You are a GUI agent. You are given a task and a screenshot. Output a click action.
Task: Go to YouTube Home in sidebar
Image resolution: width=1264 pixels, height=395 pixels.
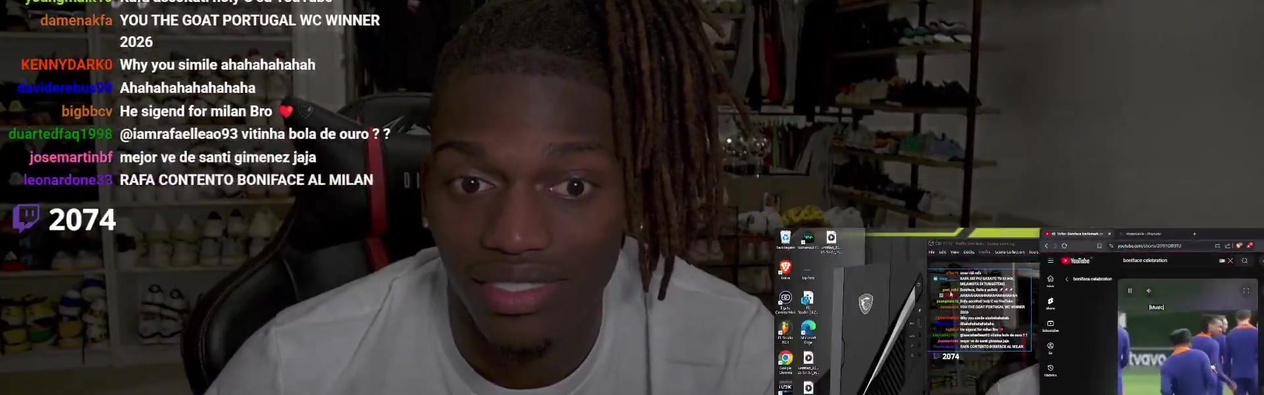(x=1051, y=279)
